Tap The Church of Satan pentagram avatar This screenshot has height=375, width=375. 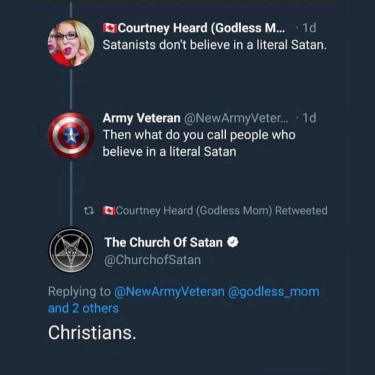(x=71, y=250)
